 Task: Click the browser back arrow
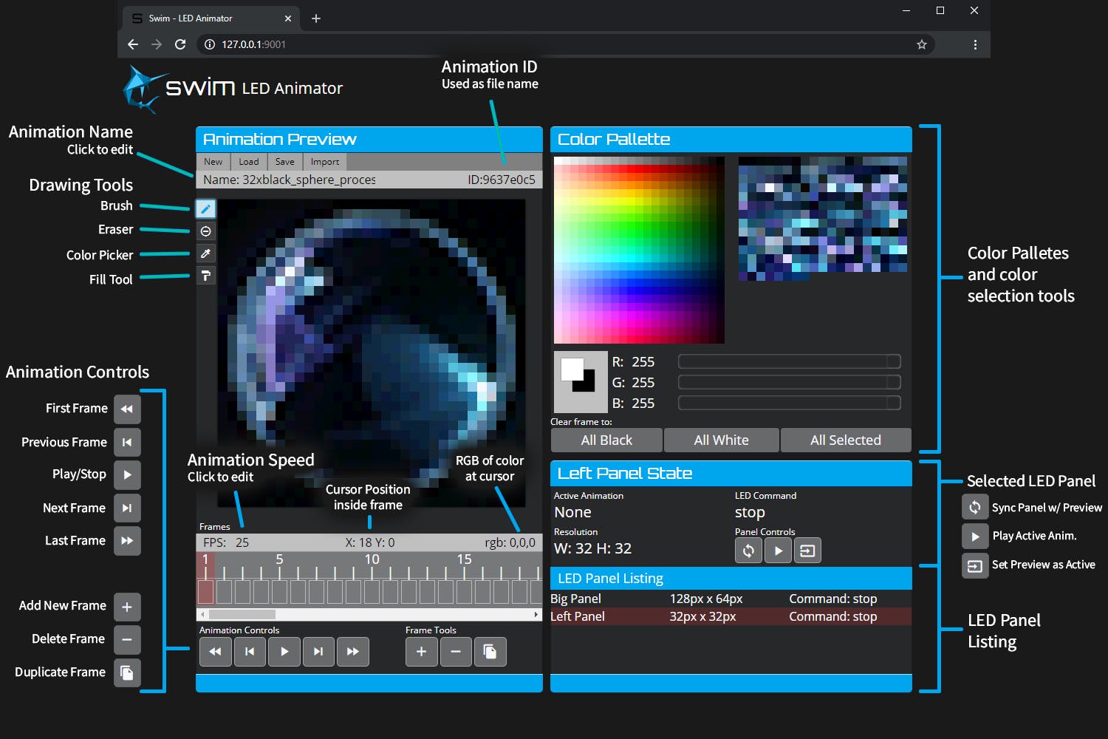click(133, 44)
